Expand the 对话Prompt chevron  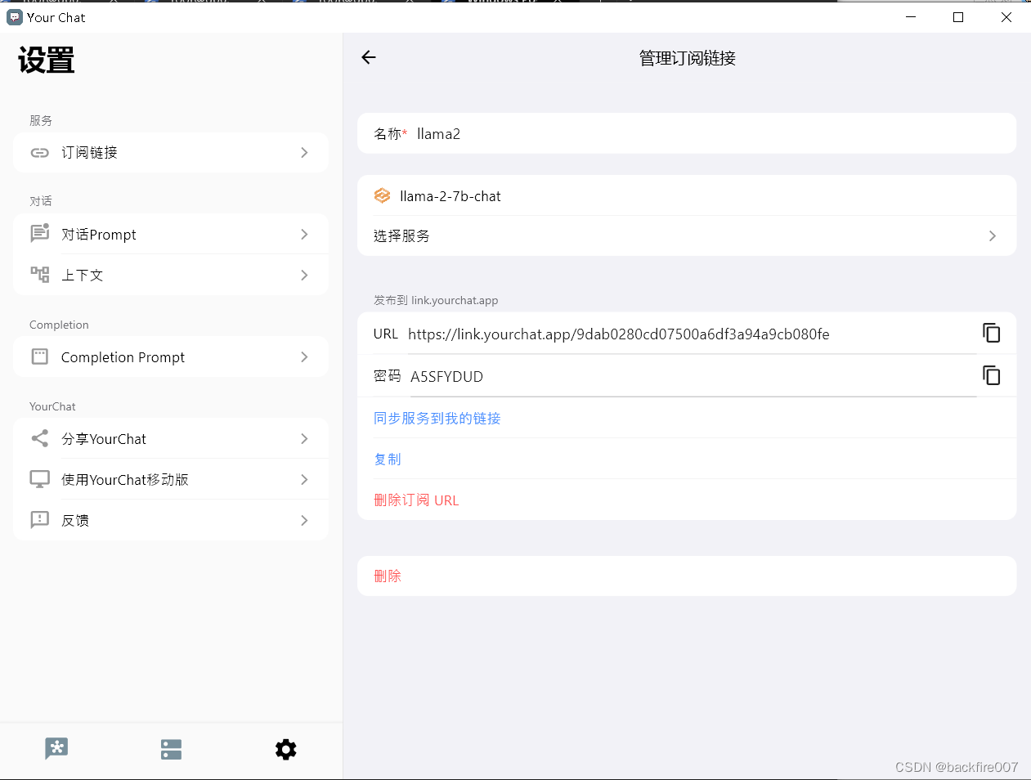pyautogui.click(x=304, y=234)
